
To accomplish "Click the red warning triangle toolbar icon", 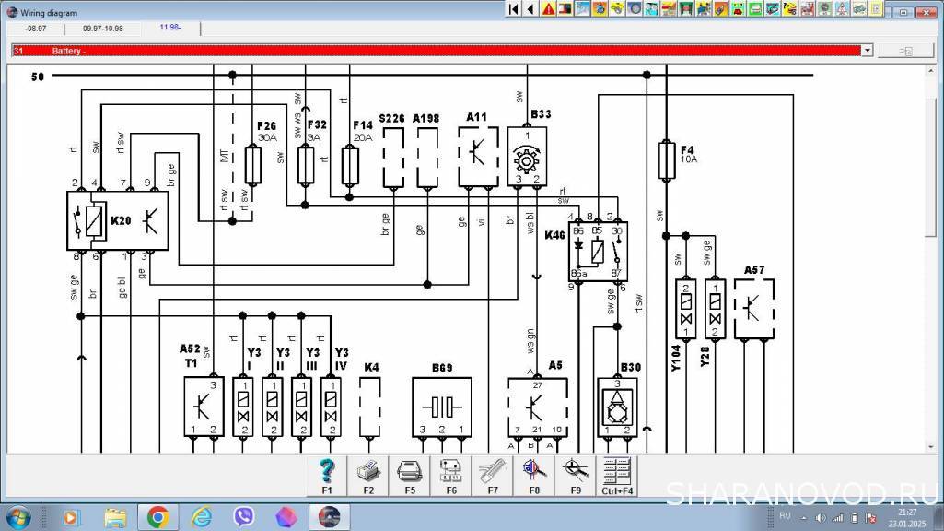I will (x=548, y=9).
